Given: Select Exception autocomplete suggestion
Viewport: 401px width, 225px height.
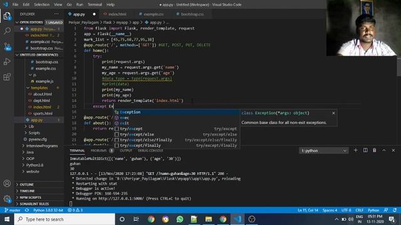Looking at the screenshot, I should pos(177,112).
